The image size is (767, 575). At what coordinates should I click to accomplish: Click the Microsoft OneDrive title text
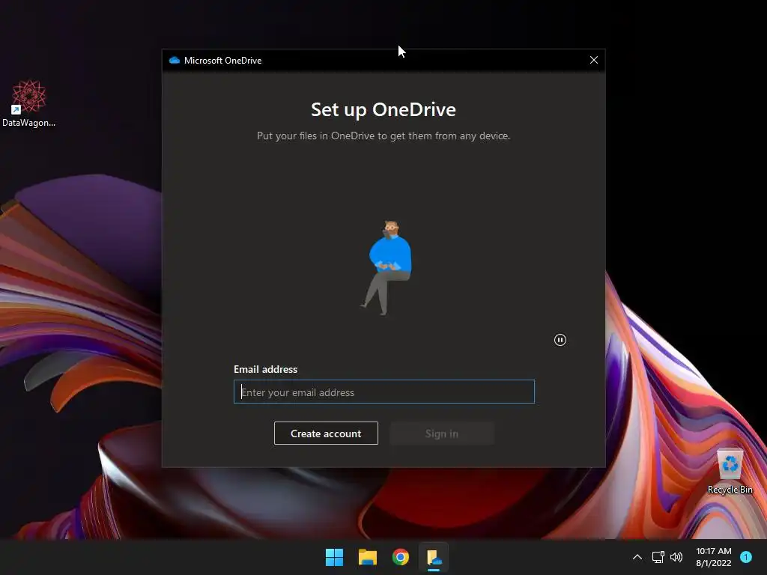(222, 60)
